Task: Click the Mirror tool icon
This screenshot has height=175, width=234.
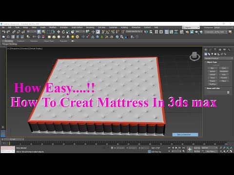Action: tap(146, 32)
